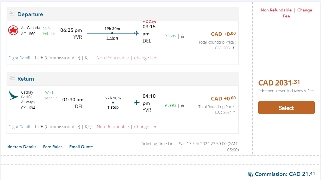This screenshot has height=180, width=321.
Task: Expand the departure flight's 1 stop details
Action: (x=112, y=38)
